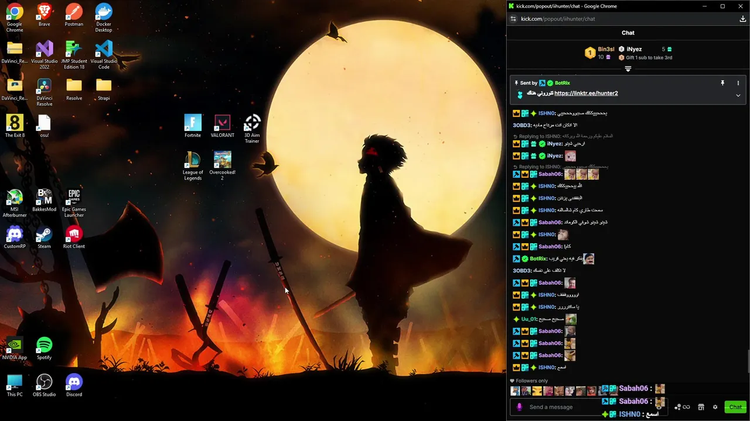Unpin the pinned BotRix message
This screenshot has width=750, height=421.
[722, 83]
